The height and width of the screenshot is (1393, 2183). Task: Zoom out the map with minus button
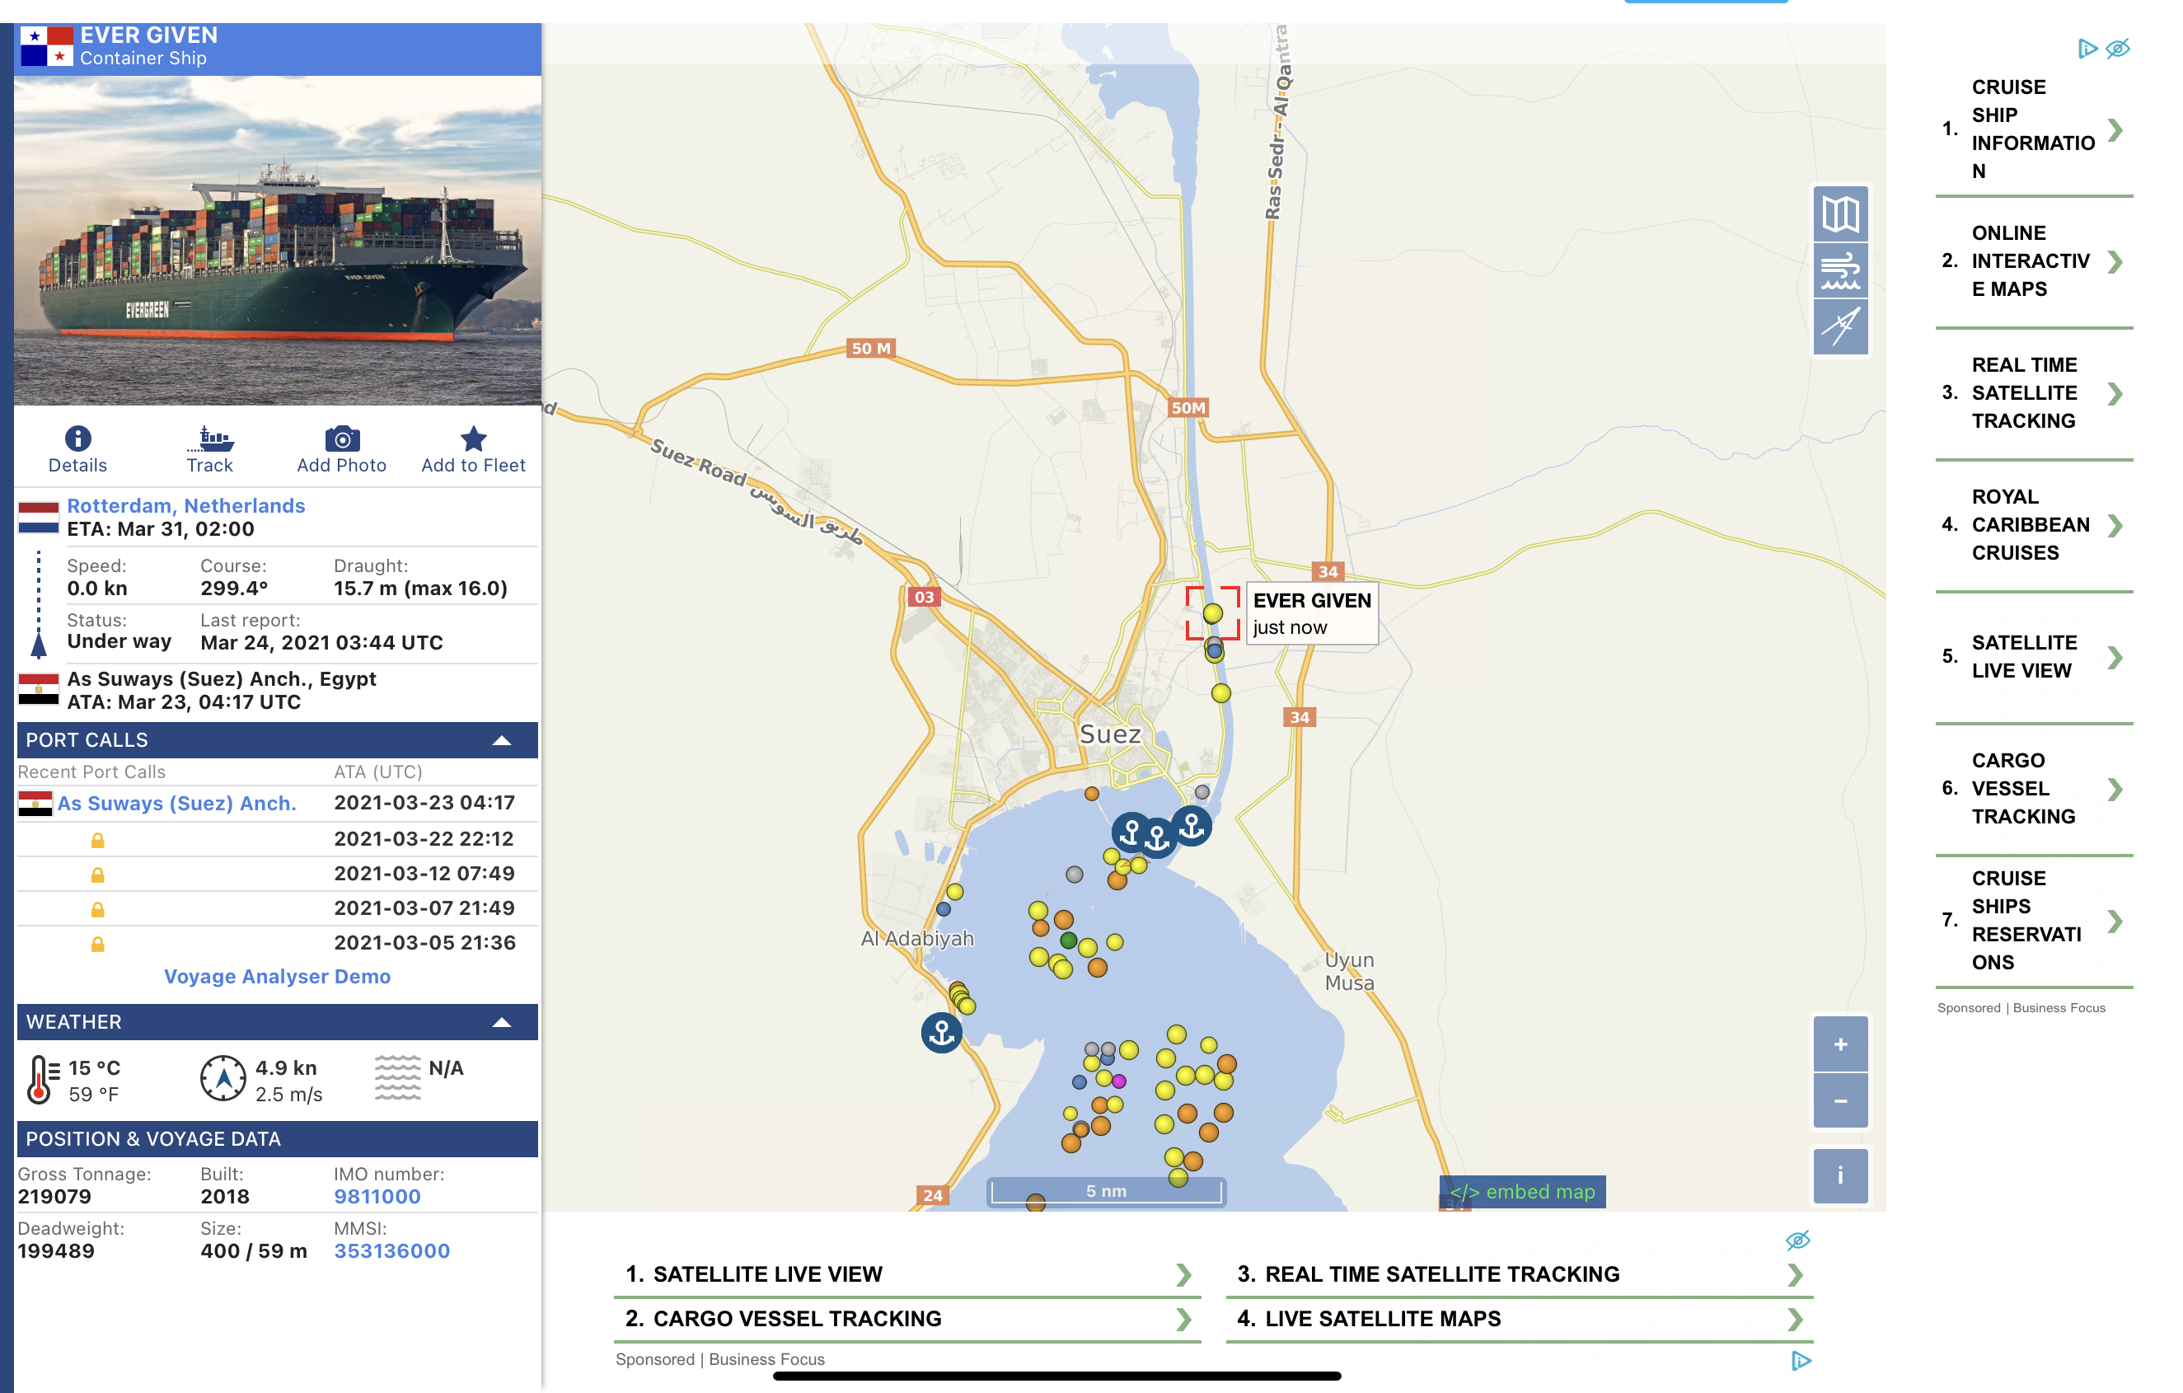[x=1840, y=1101]
